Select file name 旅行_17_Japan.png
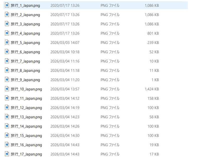This screenshot has width=197, height=160. [26, 154]
